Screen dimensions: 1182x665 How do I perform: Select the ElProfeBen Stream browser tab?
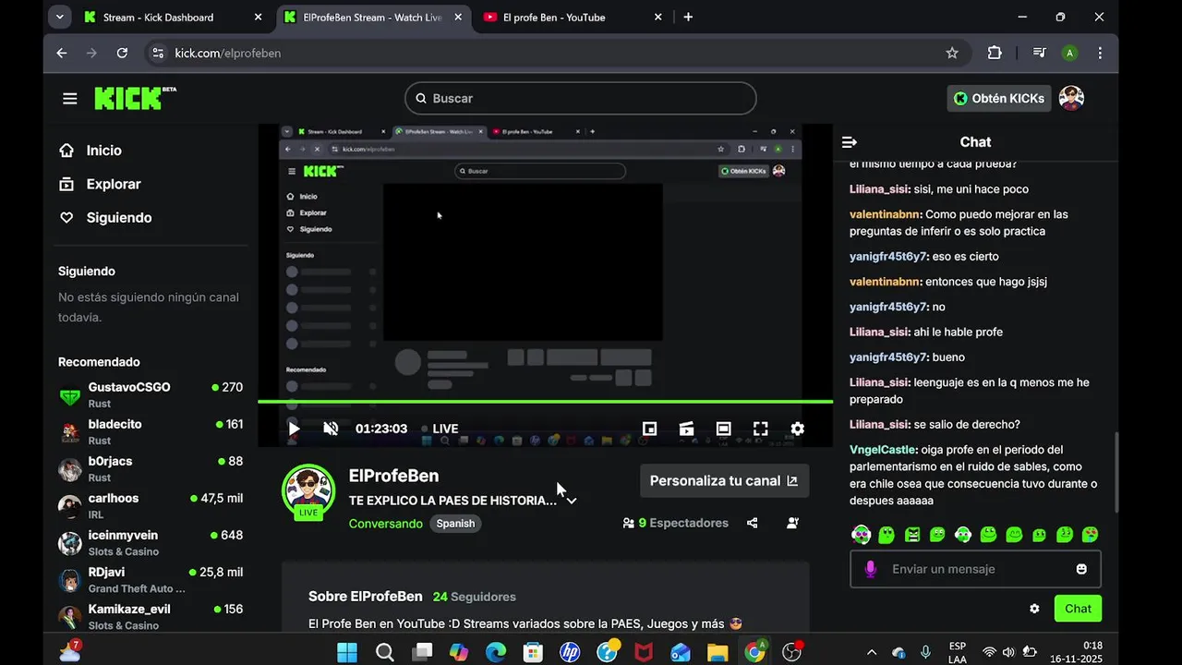click(374, 17)
